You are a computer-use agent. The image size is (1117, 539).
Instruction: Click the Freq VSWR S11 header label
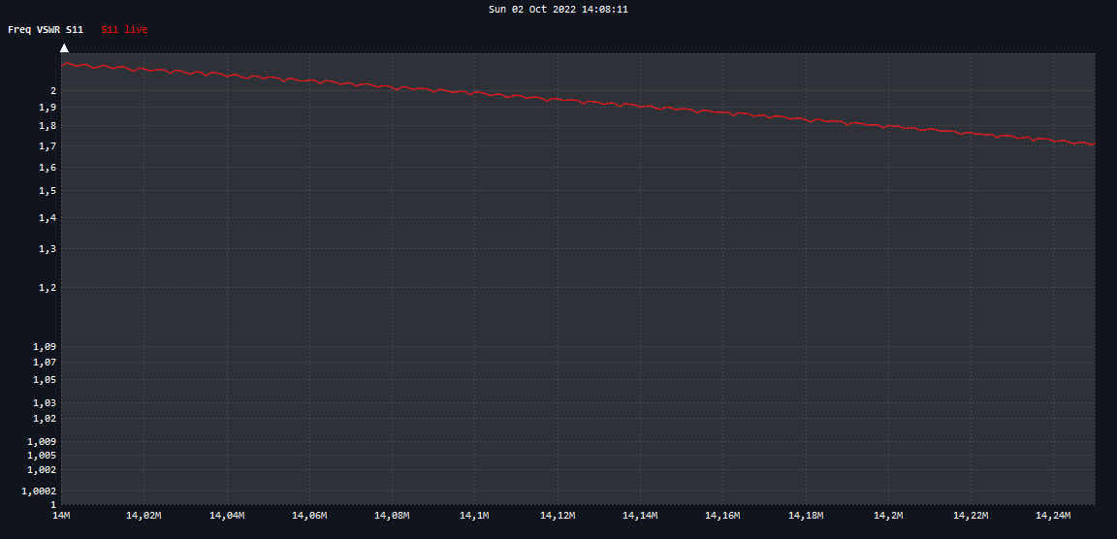46,30
